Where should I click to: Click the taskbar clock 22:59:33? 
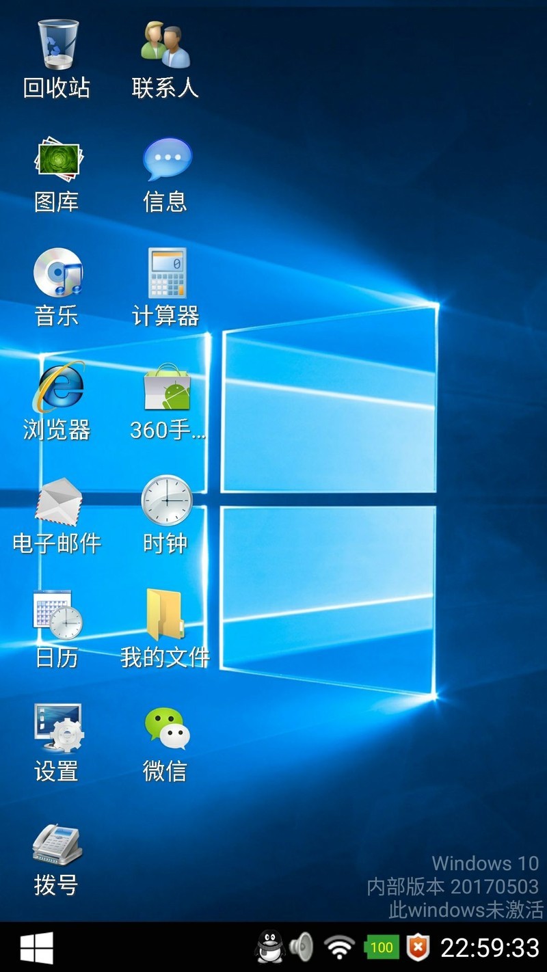point(490,948)
